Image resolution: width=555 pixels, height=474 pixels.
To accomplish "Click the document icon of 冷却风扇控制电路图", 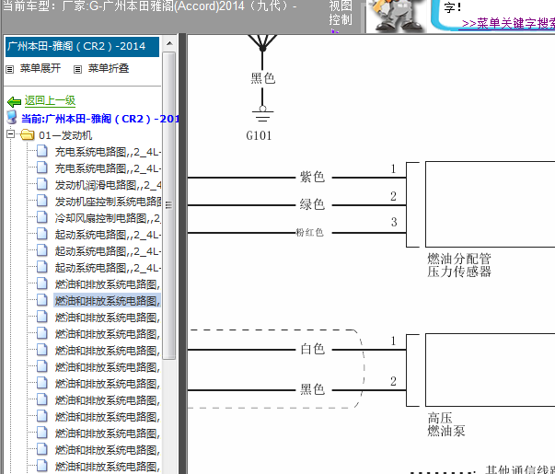I will click(42, 217).
